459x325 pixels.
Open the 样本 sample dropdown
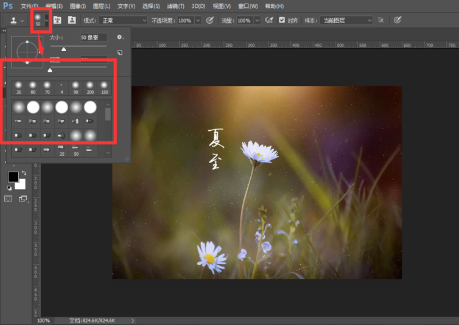point(345,20)
